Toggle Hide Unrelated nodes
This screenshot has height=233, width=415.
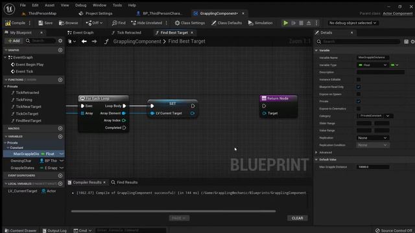click(x=147, y=23)
